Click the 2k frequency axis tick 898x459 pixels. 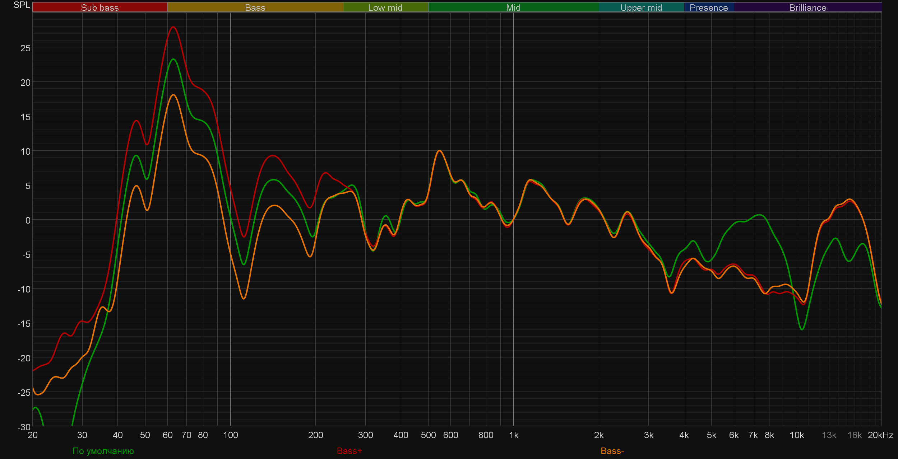click(x=598, y=435)
